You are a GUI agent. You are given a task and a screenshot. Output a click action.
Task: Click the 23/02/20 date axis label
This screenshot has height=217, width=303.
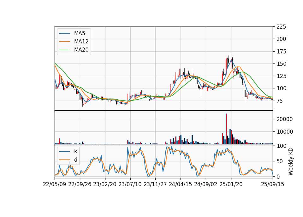click(105, 184)
